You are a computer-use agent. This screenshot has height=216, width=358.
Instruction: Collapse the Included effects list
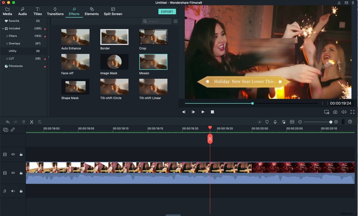tap(3, 28)
